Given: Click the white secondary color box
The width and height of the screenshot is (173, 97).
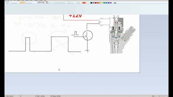Looking at the screenshot, I should coord(88,3).
